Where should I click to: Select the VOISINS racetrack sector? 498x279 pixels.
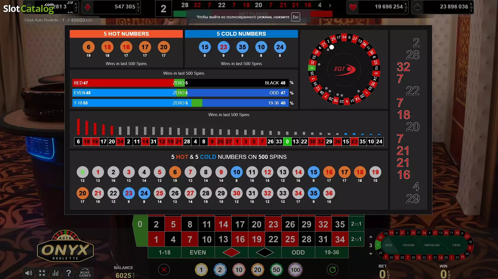(x=409, y=245)
